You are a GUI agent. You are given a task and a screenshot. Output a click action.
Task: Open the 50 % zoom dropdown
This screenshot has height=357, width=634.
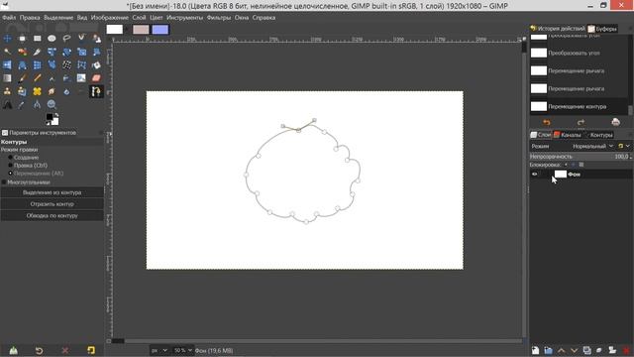click(x=182, y=350)
